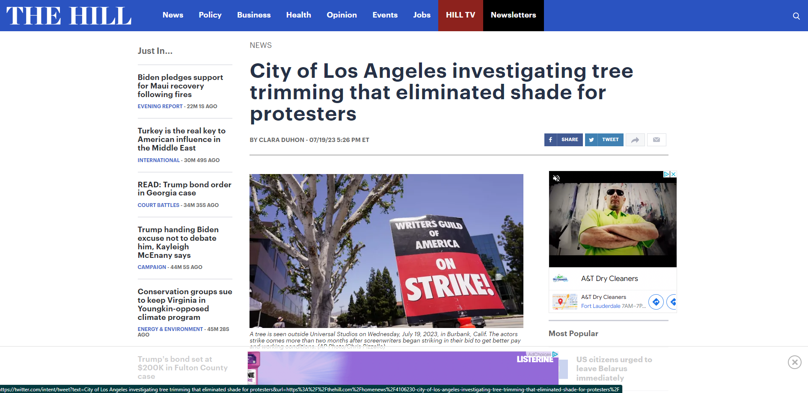Viewport: 808px width, 393px height.
Task: Open the Policy menu item
Action: tap(210, 15)
